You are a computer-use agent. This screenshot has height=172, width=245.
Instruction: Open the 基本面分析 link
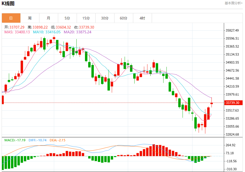(x=233, y=3)
